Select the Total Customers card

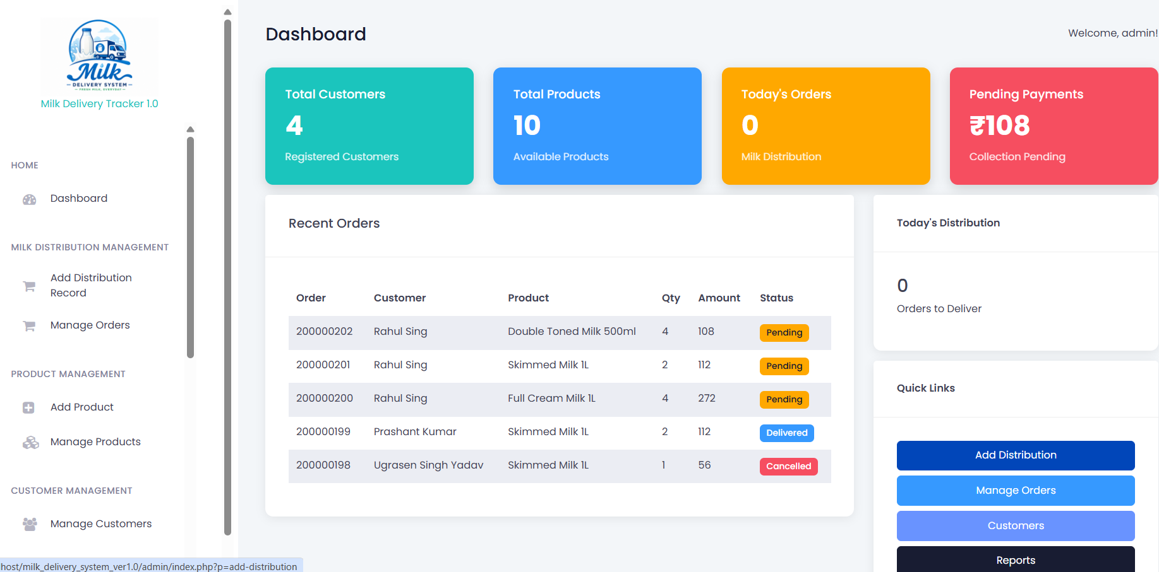(x=369, y=126)
